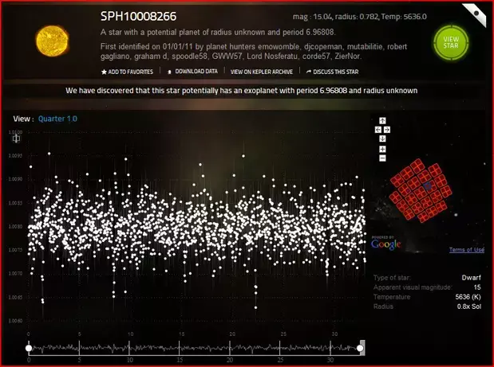This screenshot has height=367, width=494.
Task: Click the star icon beside Add to Favorites
Action: pyautogui.click(x=104, y=72)
